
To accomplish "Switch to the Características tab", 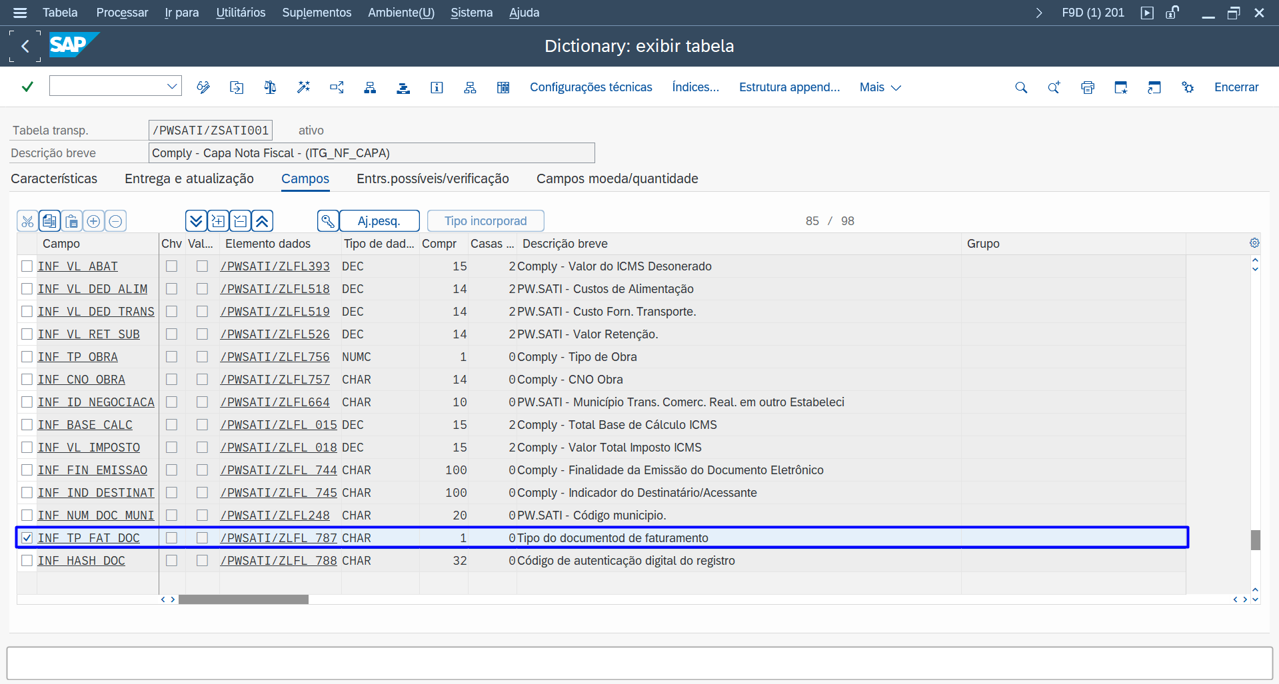I will point(54,178).
